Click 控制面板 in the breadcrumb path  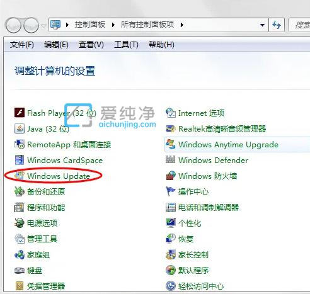point(90,25)
